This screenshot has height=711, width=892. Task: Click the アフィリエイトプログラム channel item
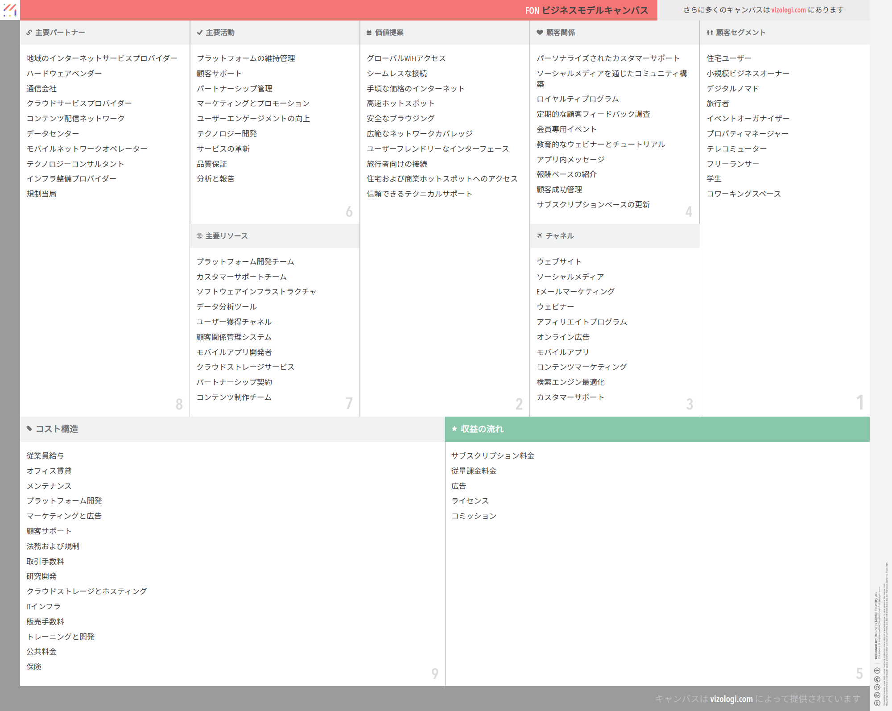tap(582, 322)
